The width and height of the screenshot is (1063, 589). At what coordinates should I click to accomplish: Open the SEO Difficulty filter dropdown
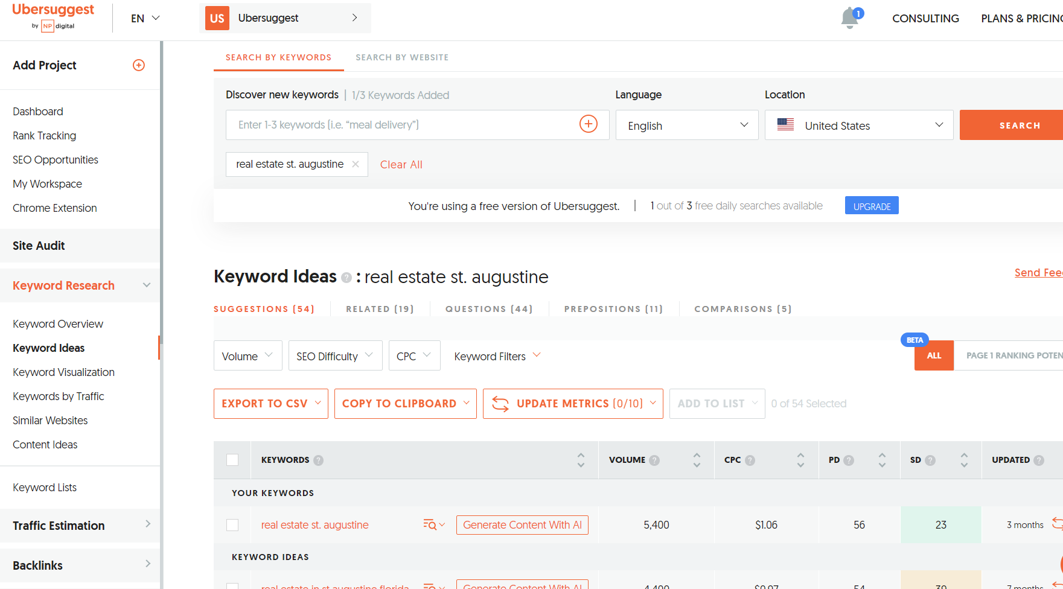click(335, 356)
